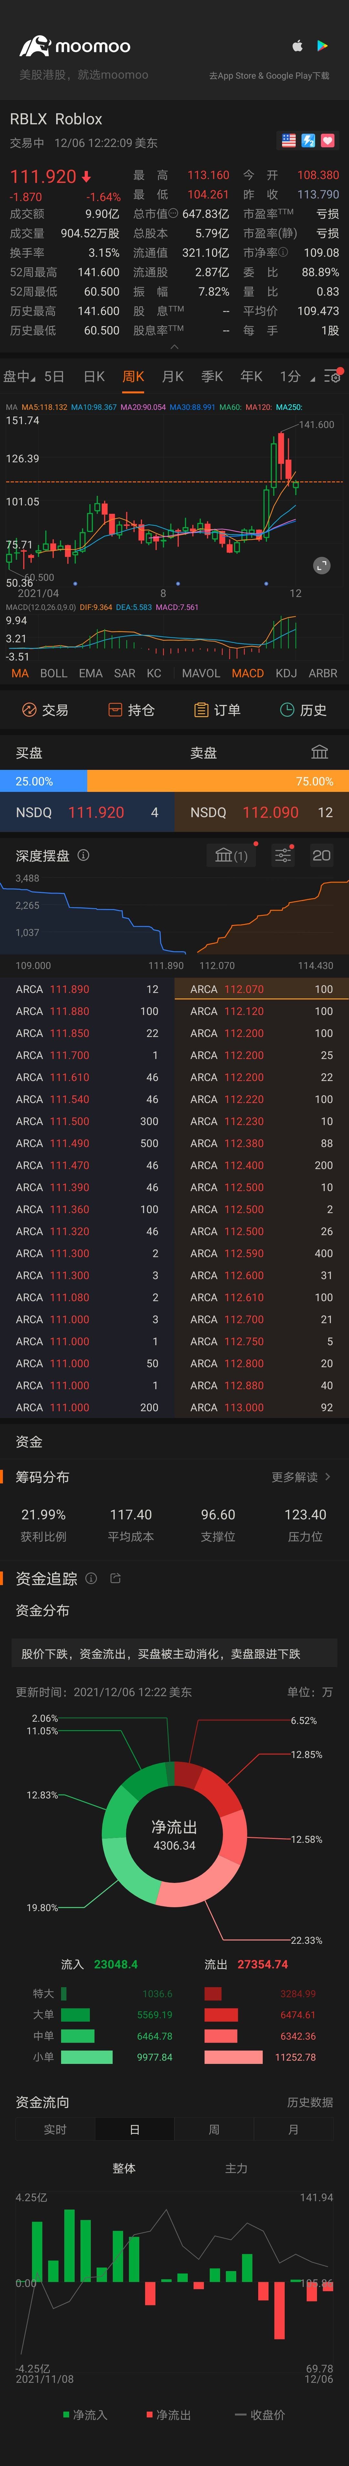
Task: Click the blue lightning badge icon
Action: (308, 141)
